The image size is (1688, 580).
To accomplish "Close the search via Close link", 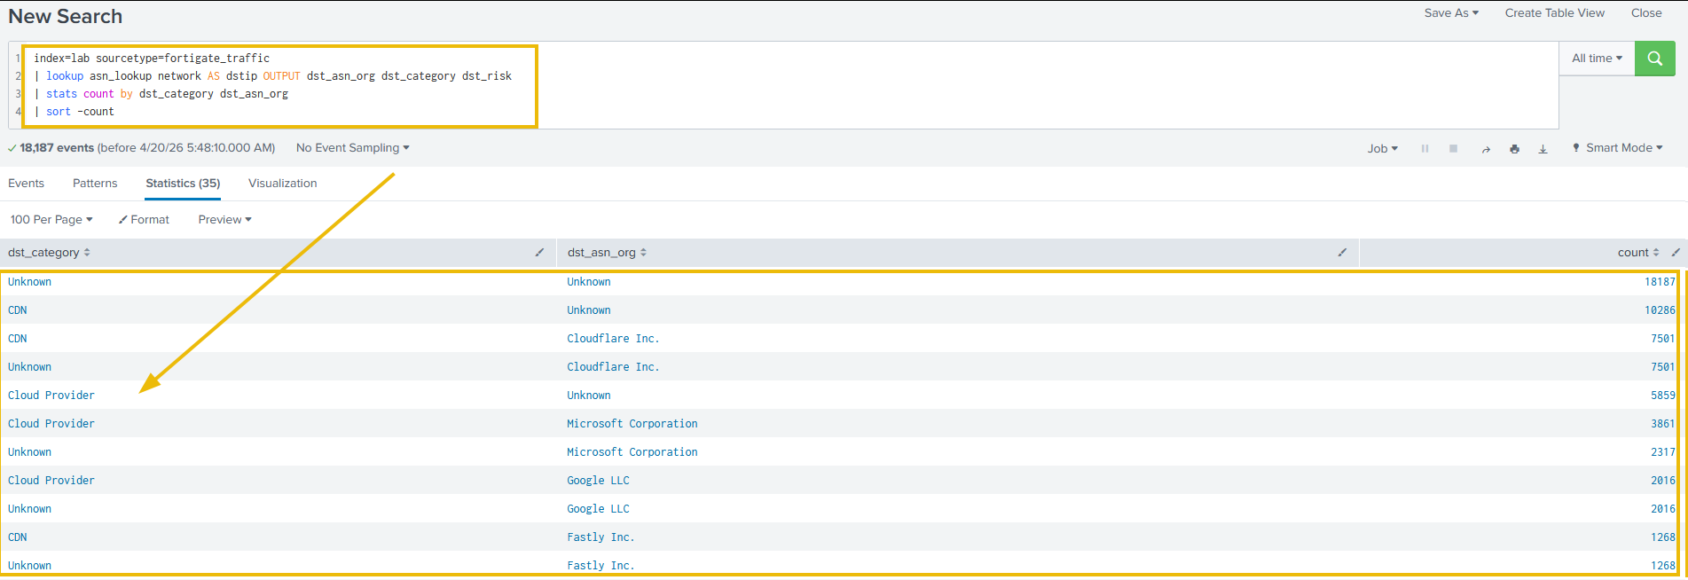I will click(1646, 13).
